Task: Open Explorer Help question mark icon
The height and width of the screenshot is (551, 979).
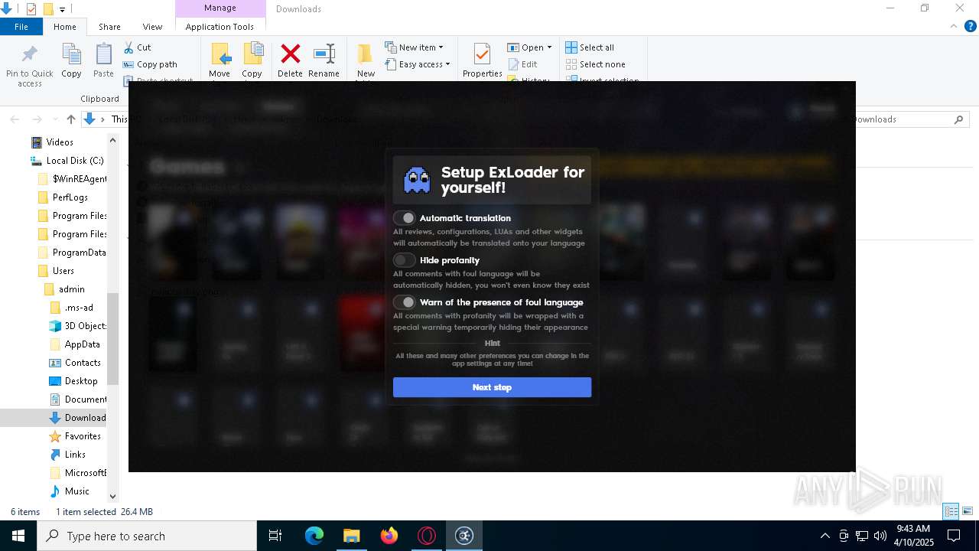Action: [x=969, y=26]
